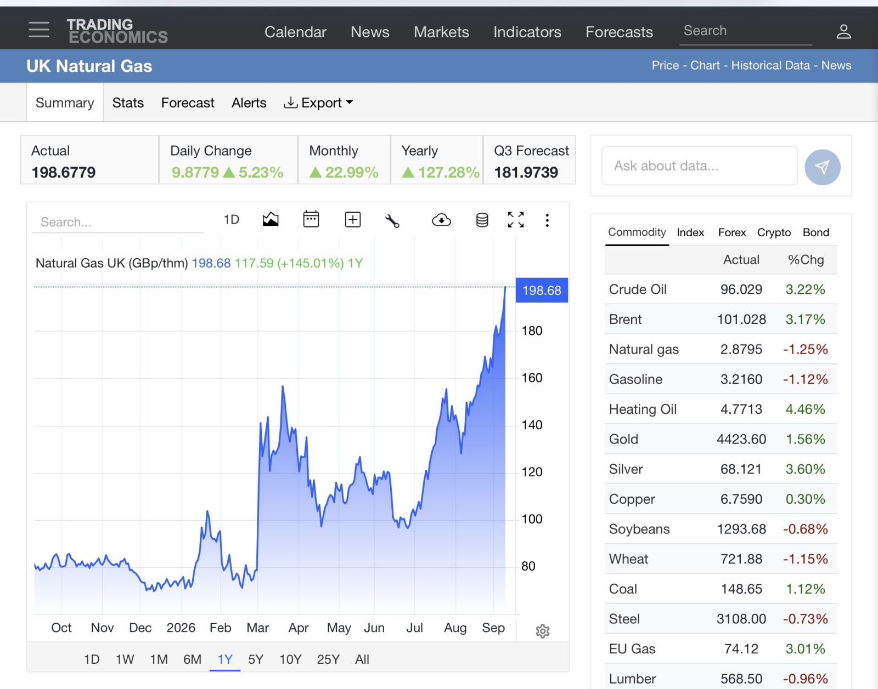
Task: Click the Ask about data input field
Action: click(x=699, y=166)
